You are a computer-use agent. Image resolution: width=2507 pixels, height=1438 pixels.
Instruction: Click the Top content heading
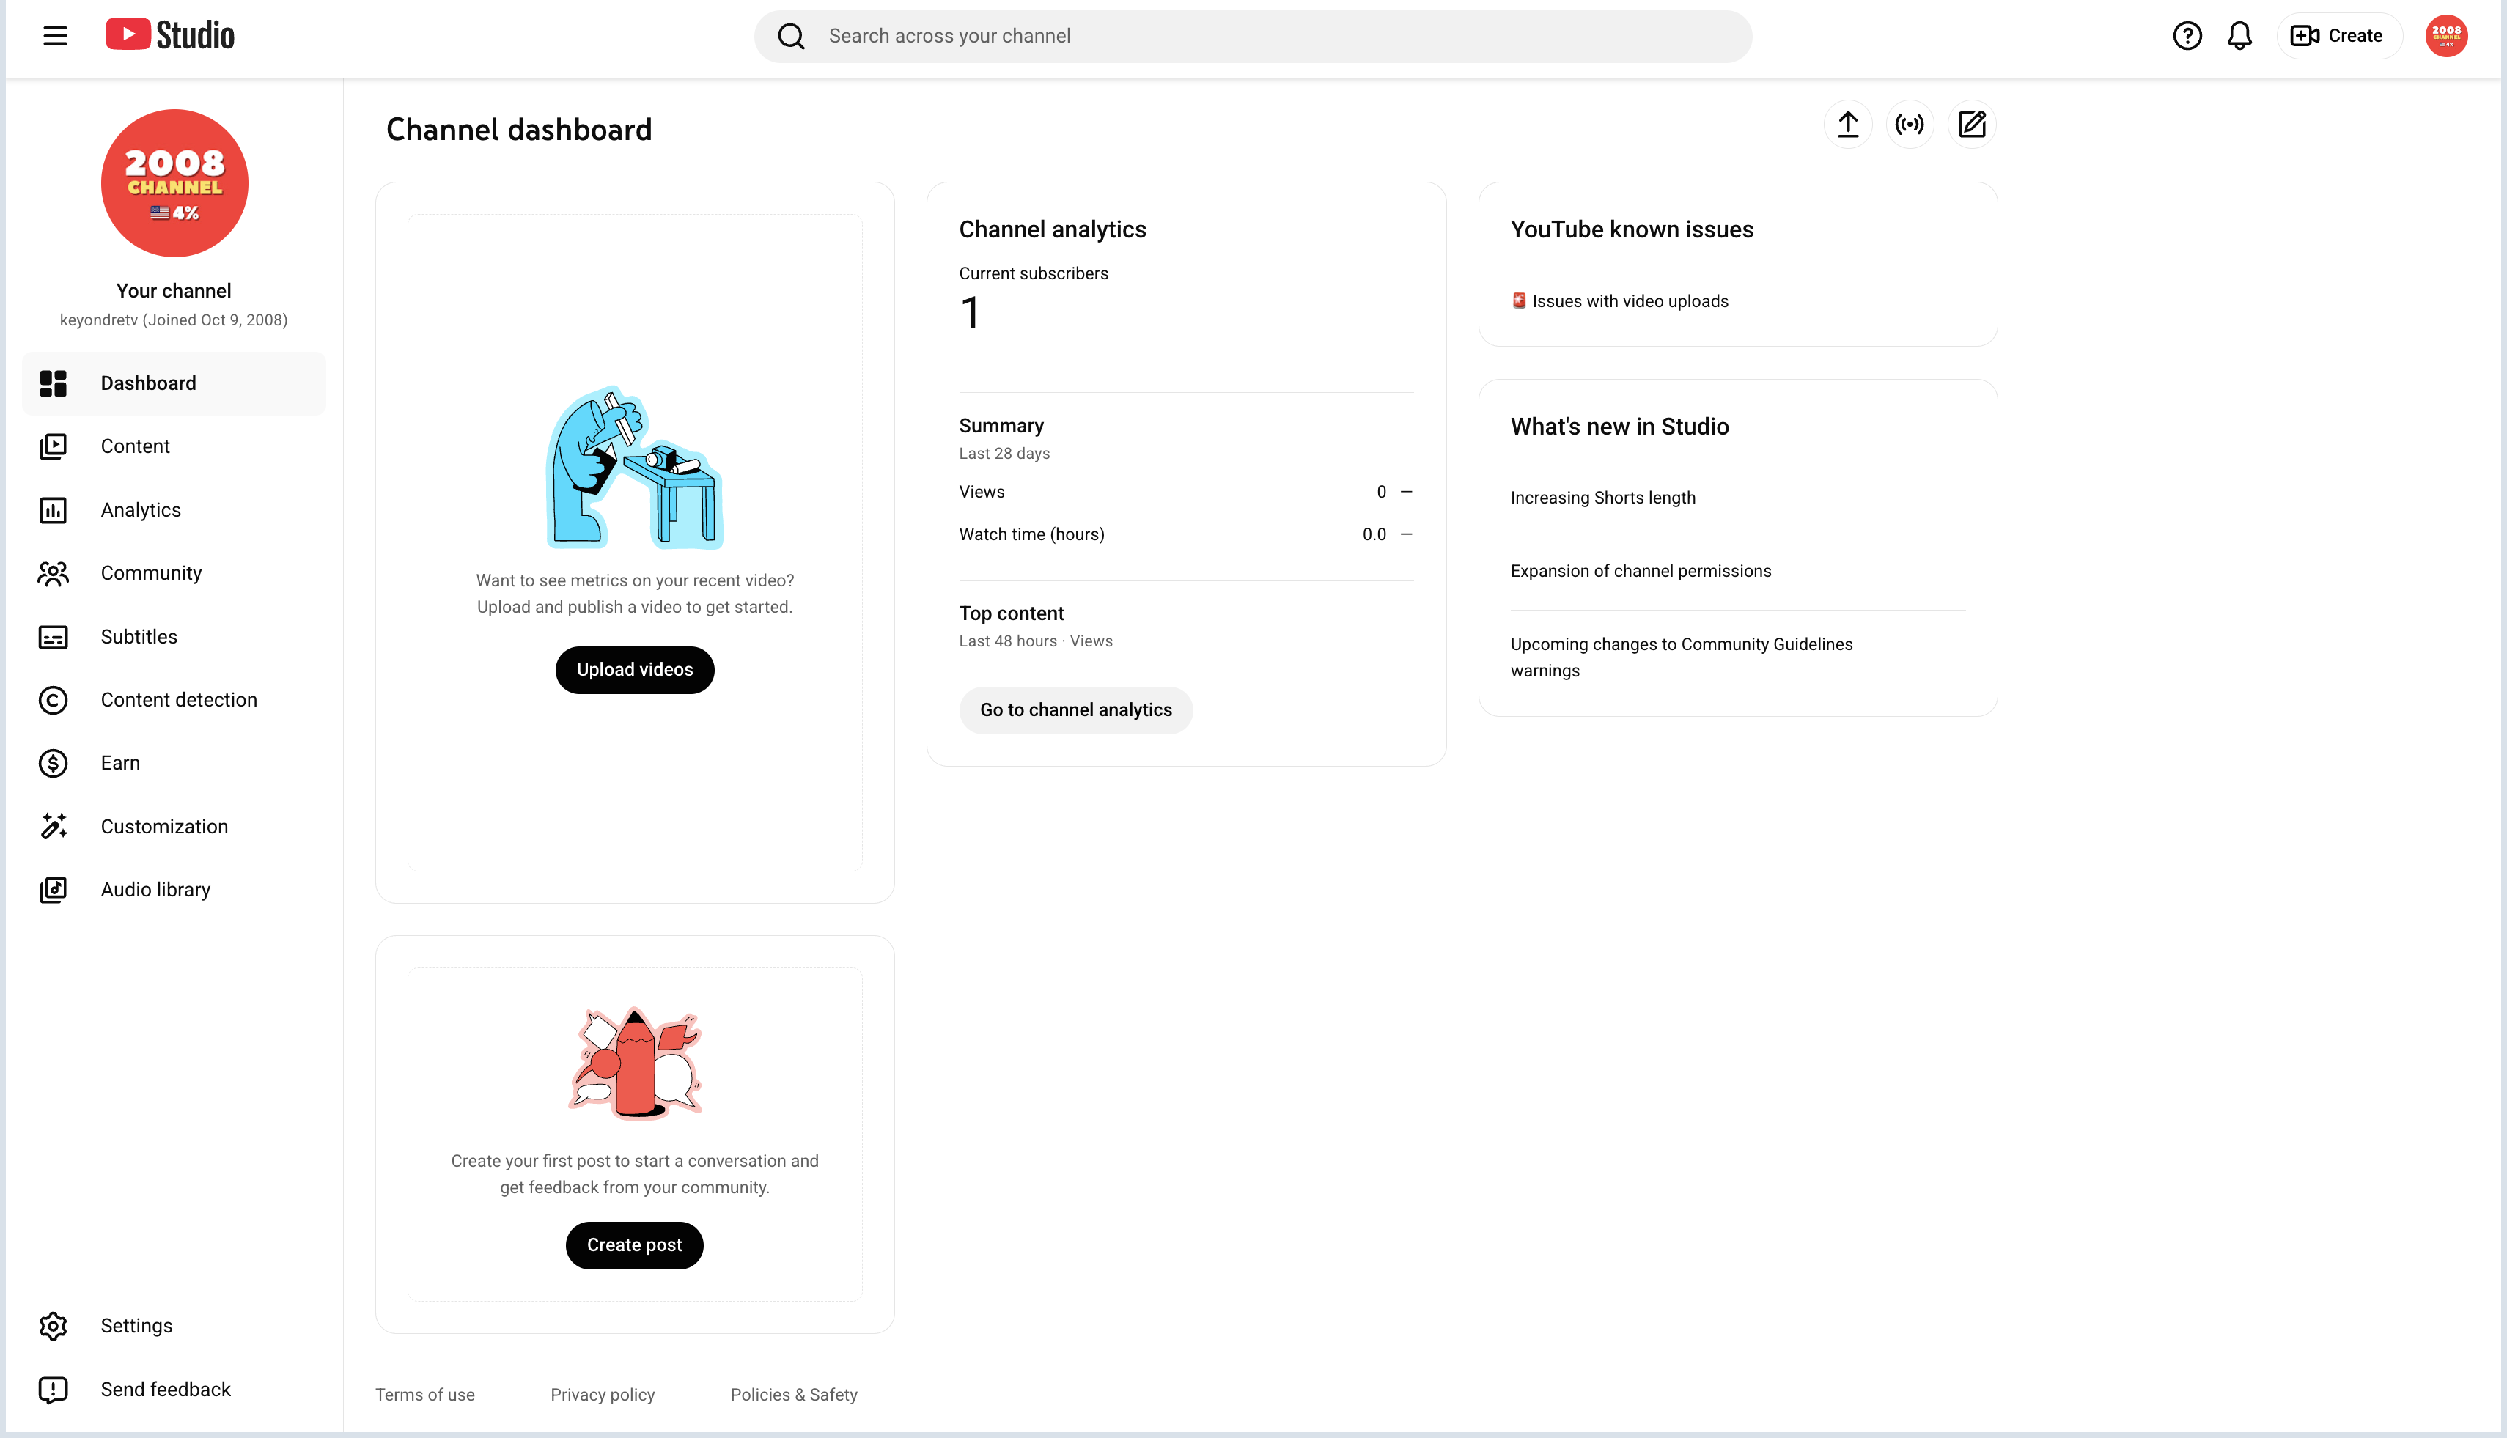click(1012, 613)
